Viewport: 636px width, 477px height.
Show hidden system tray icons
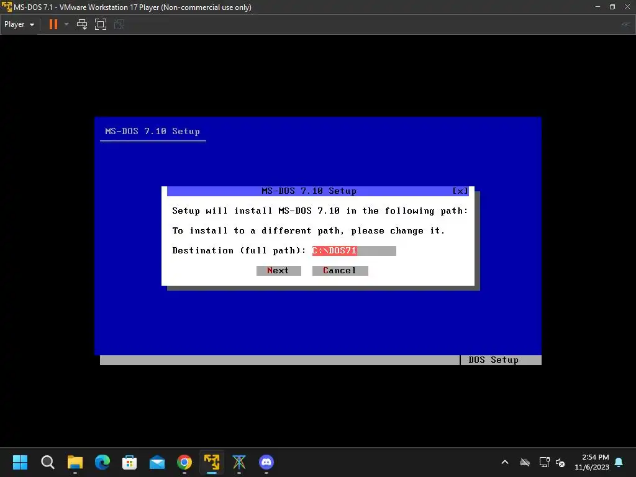tap(505, 462)
